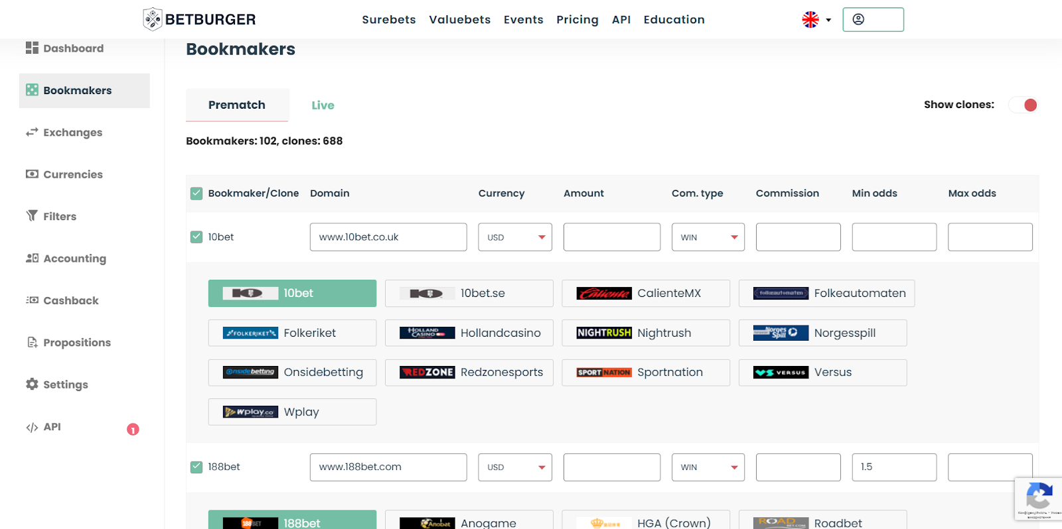Screen dimensions: 1062x529
Task: Click the Filters funnel icon
Action: [x=32, y=215]
